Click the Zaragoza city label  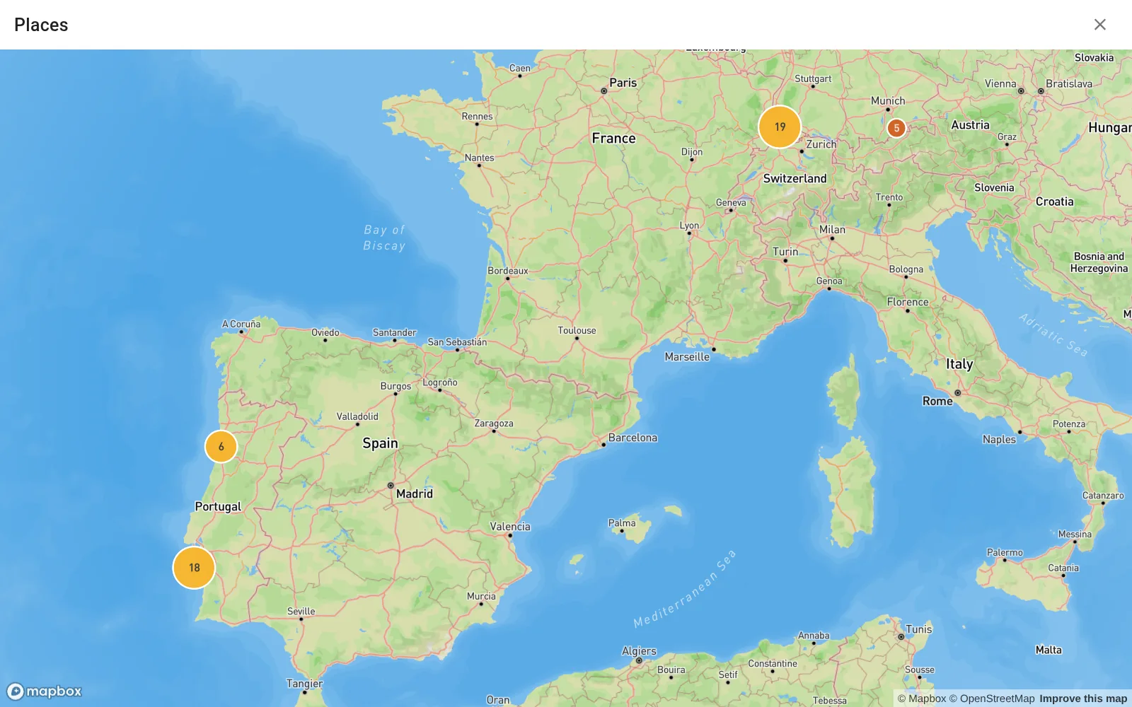tap(494, 423)
